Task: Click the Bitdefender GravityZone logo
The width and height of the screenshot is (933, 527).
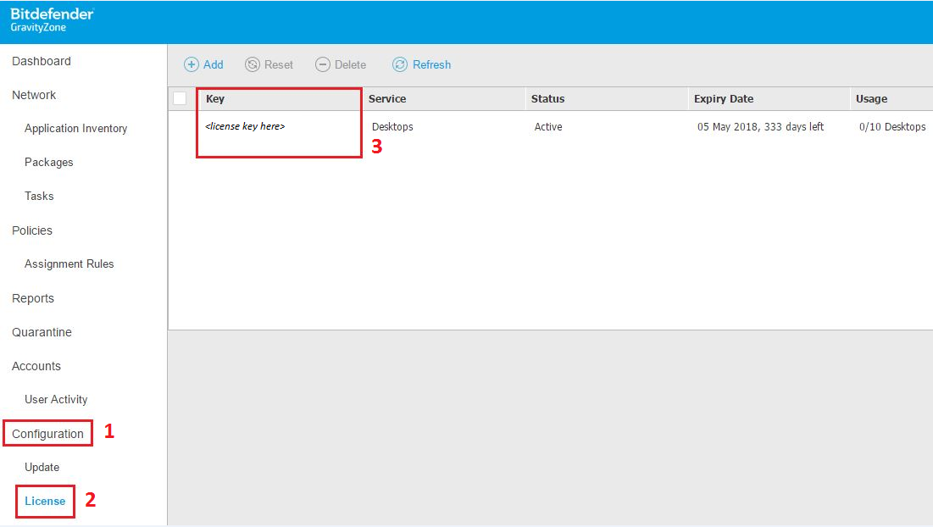Action: 52,20
